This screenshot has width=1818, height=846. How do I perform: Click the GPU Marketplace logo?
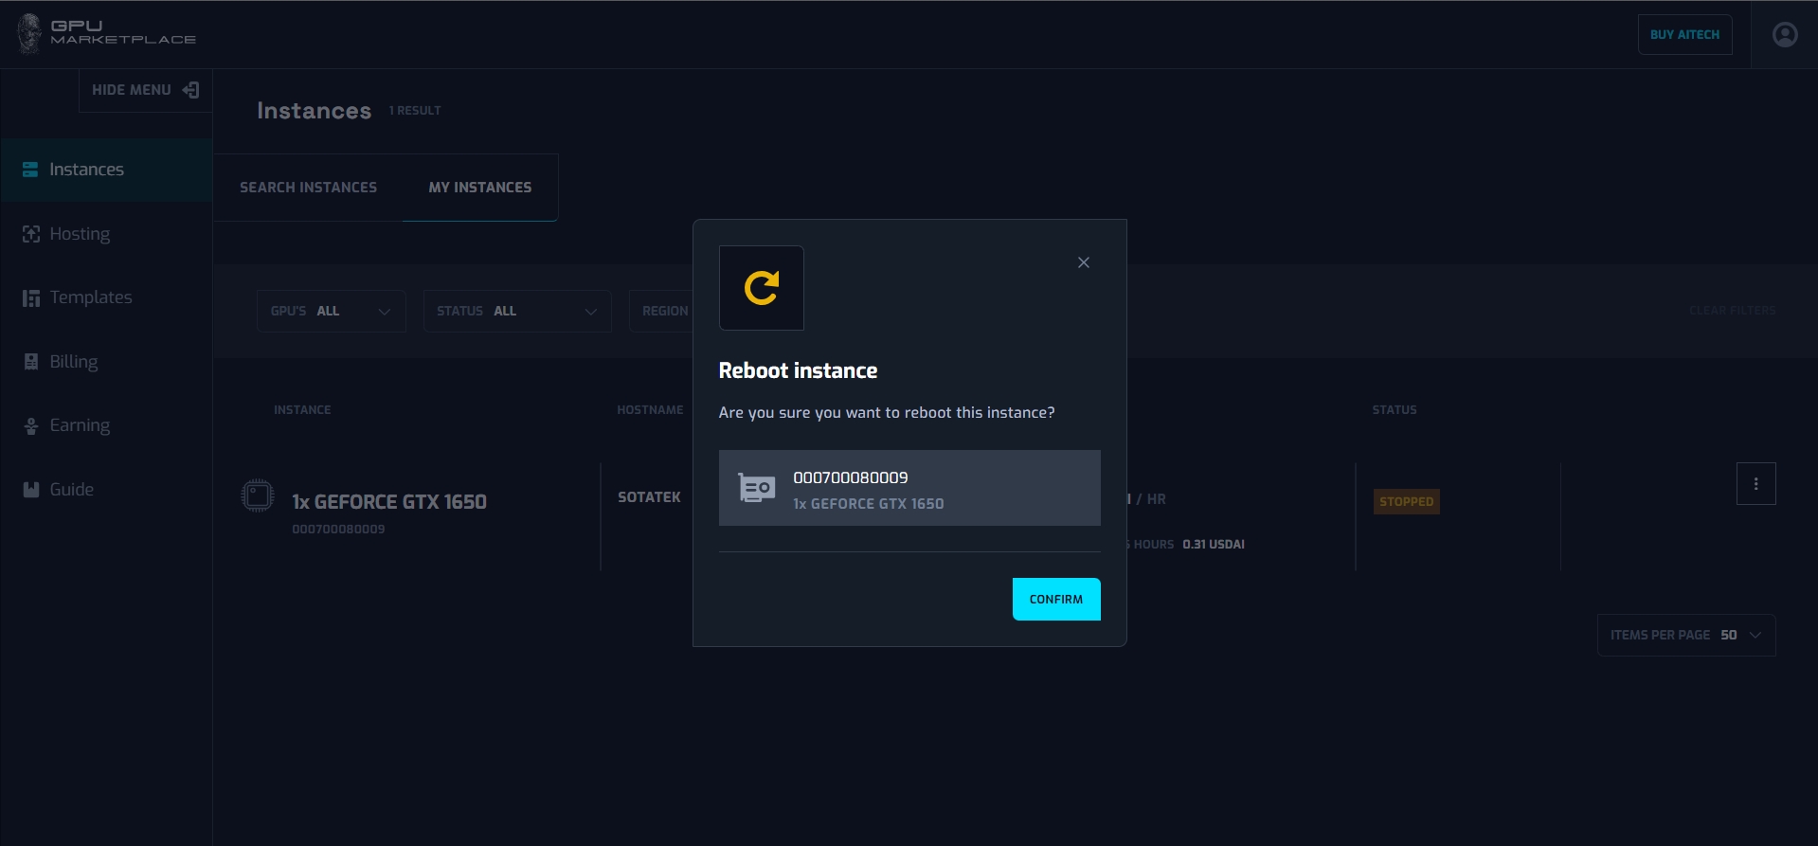[106, 33]
